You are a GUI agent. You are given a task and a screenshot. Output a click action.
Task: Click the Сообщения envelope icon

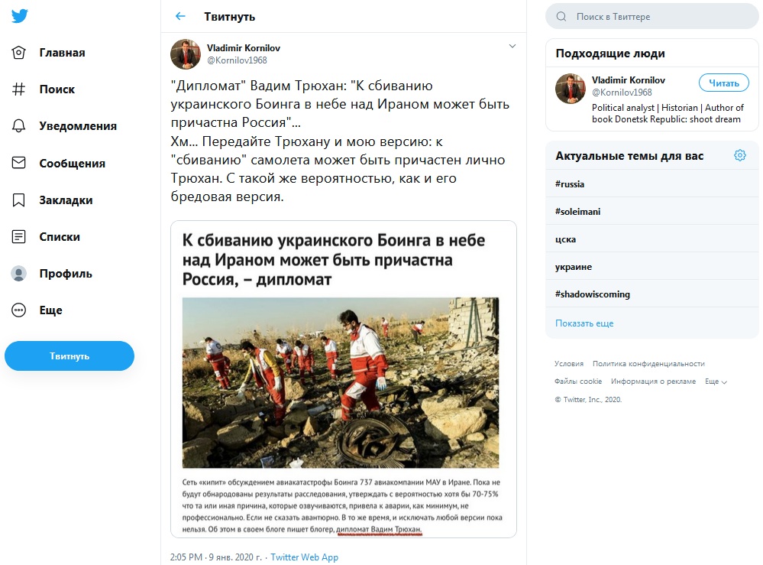click(20, 163)
